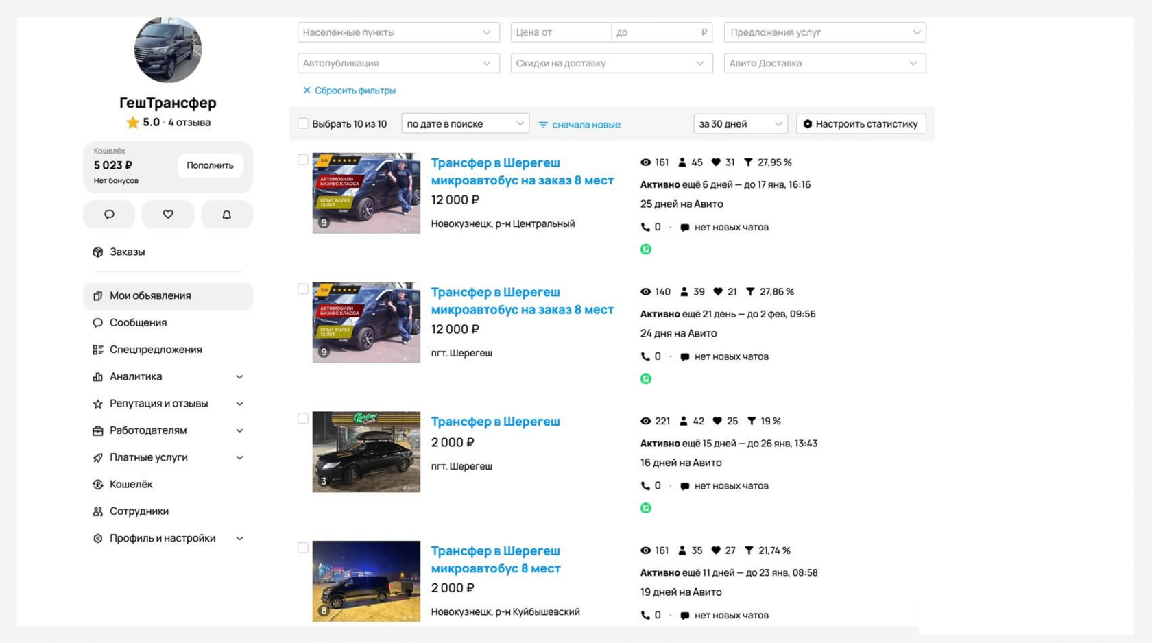Click the phone calls icon on the 221-views listing
Image resolution: width=1152 pixels, height=643 pixels.
pos(645,486)
